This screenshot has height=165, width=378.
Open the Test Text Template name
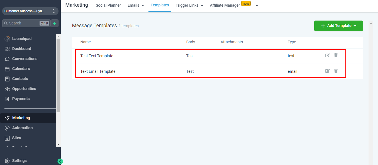click(97, 56)
